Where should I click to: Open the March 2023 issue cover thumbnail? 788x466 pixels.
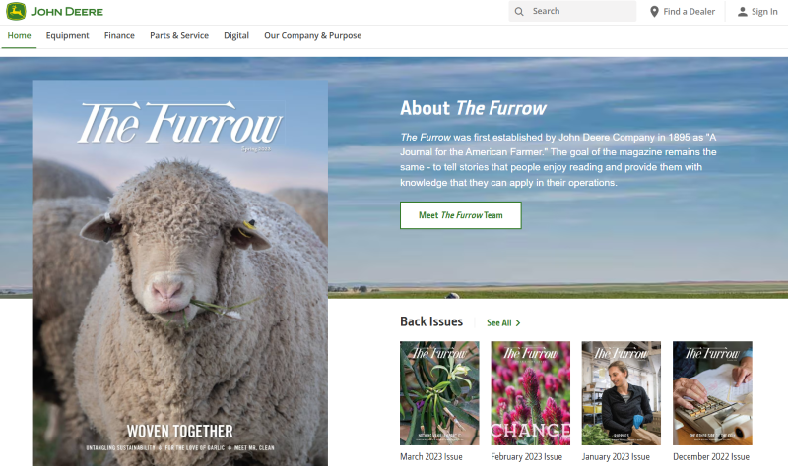[439, 393]
